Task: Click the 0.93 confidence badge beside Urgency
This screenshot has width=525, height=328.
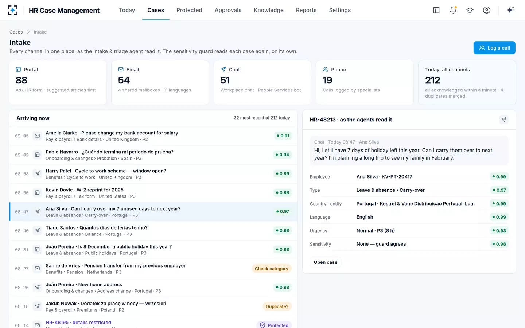Action: 499,231
